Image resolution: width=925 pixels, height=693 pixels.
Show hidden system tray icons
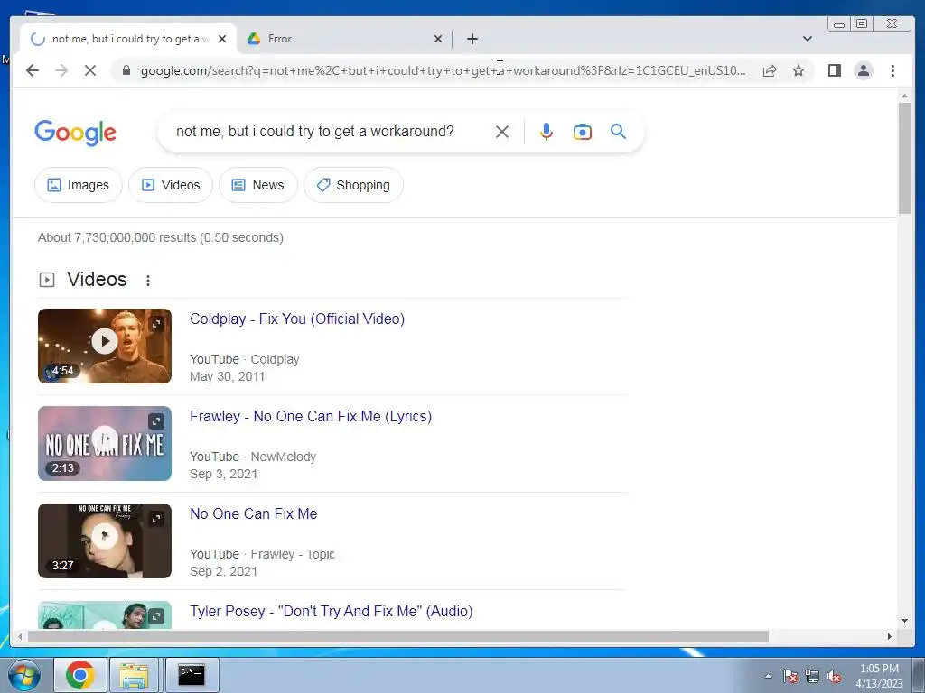tap(768, 676)
